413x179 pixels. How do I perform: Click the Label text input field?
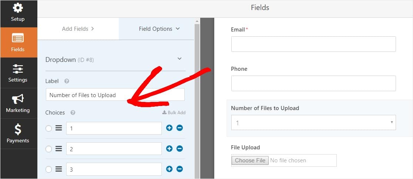[x=115, y=95]
